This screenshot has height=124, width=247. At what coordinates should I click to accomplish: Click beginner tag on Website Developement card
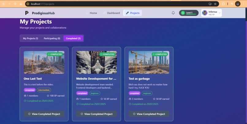(95, 93)
